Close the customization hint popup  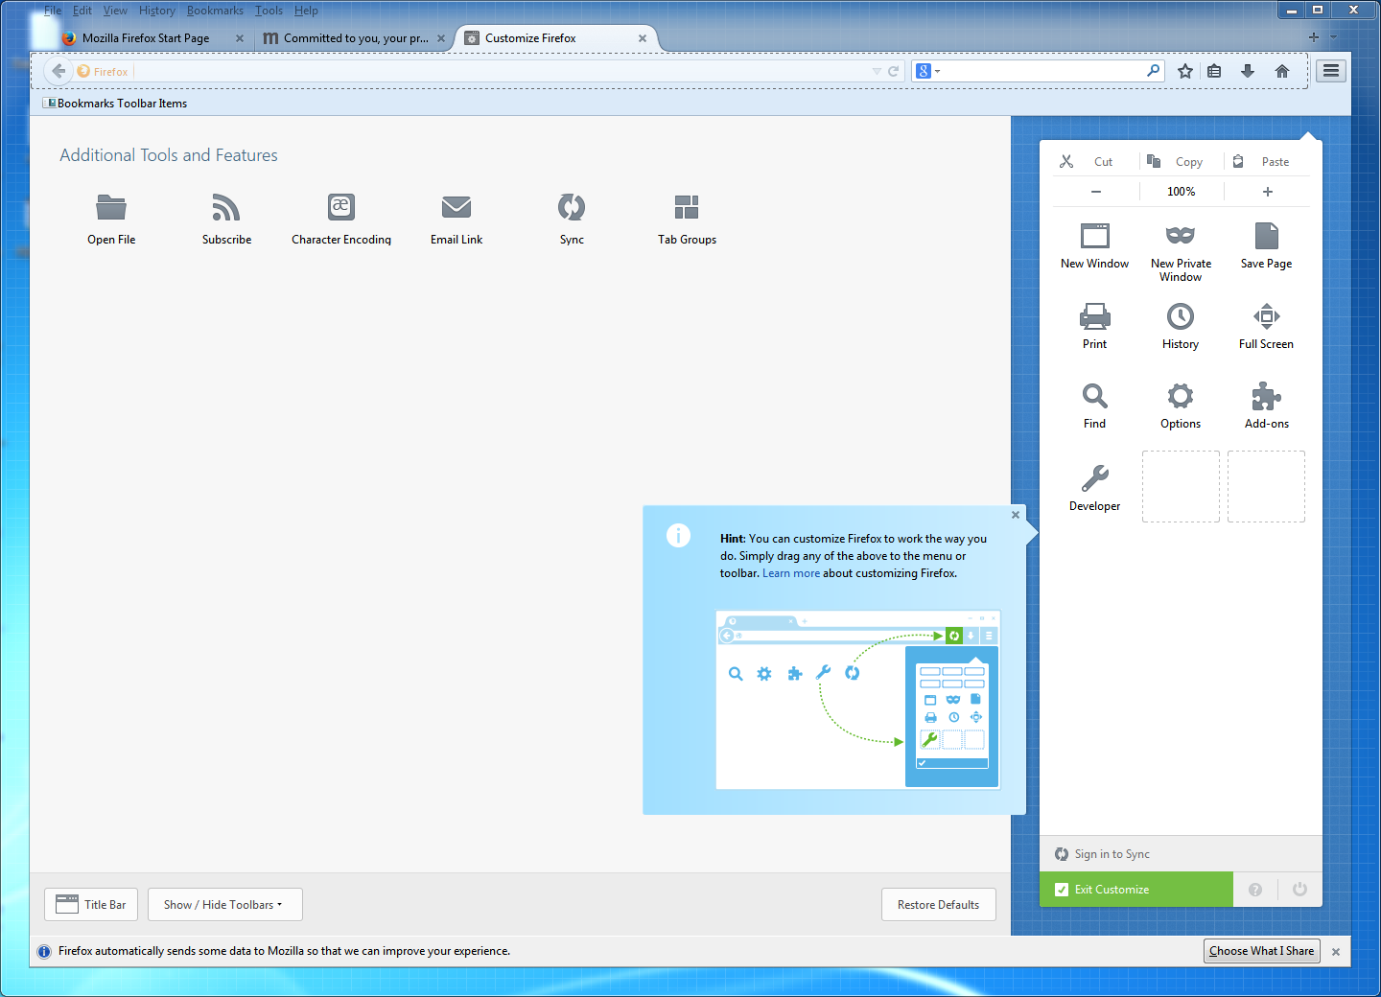click(1016, 515)
